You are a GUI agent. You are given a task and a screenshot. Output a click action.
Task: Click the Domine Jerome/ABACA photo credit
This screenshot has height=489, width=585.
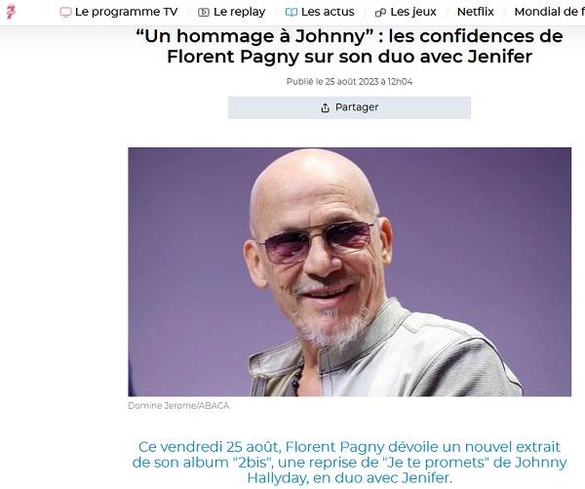click(x=178, y=406)
